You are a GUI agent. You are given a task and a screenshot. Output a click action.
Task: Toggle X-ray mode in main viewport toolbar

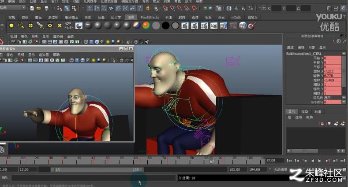pos(136,42)
